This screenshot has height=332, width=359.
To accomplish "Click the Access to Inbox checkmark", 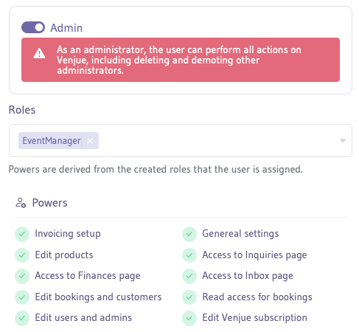I will coord(189,276).
